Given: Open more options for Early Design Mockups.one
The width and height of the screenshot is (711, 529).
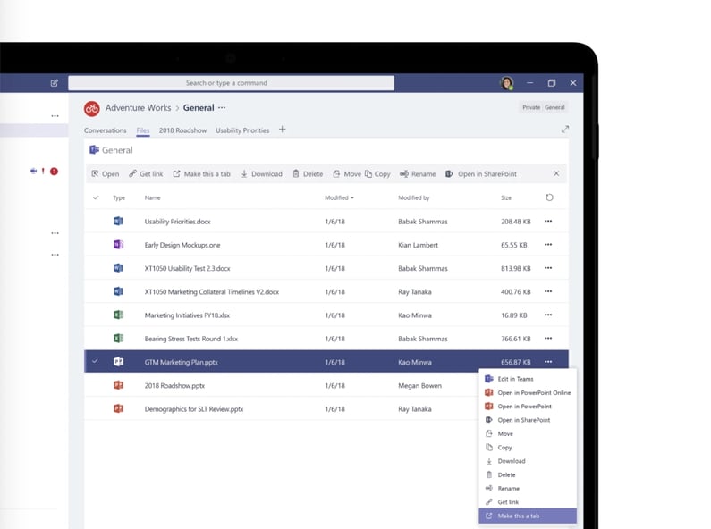Looking at the screenshot, I should [x=548, y=245].
